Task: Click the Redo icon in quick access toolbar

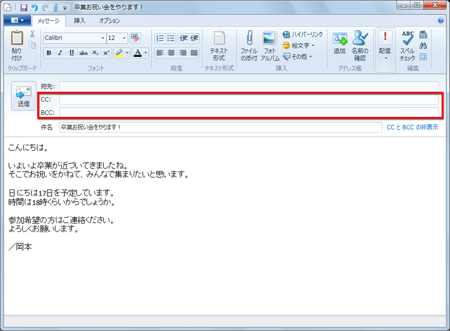Action: pos(45,7)
